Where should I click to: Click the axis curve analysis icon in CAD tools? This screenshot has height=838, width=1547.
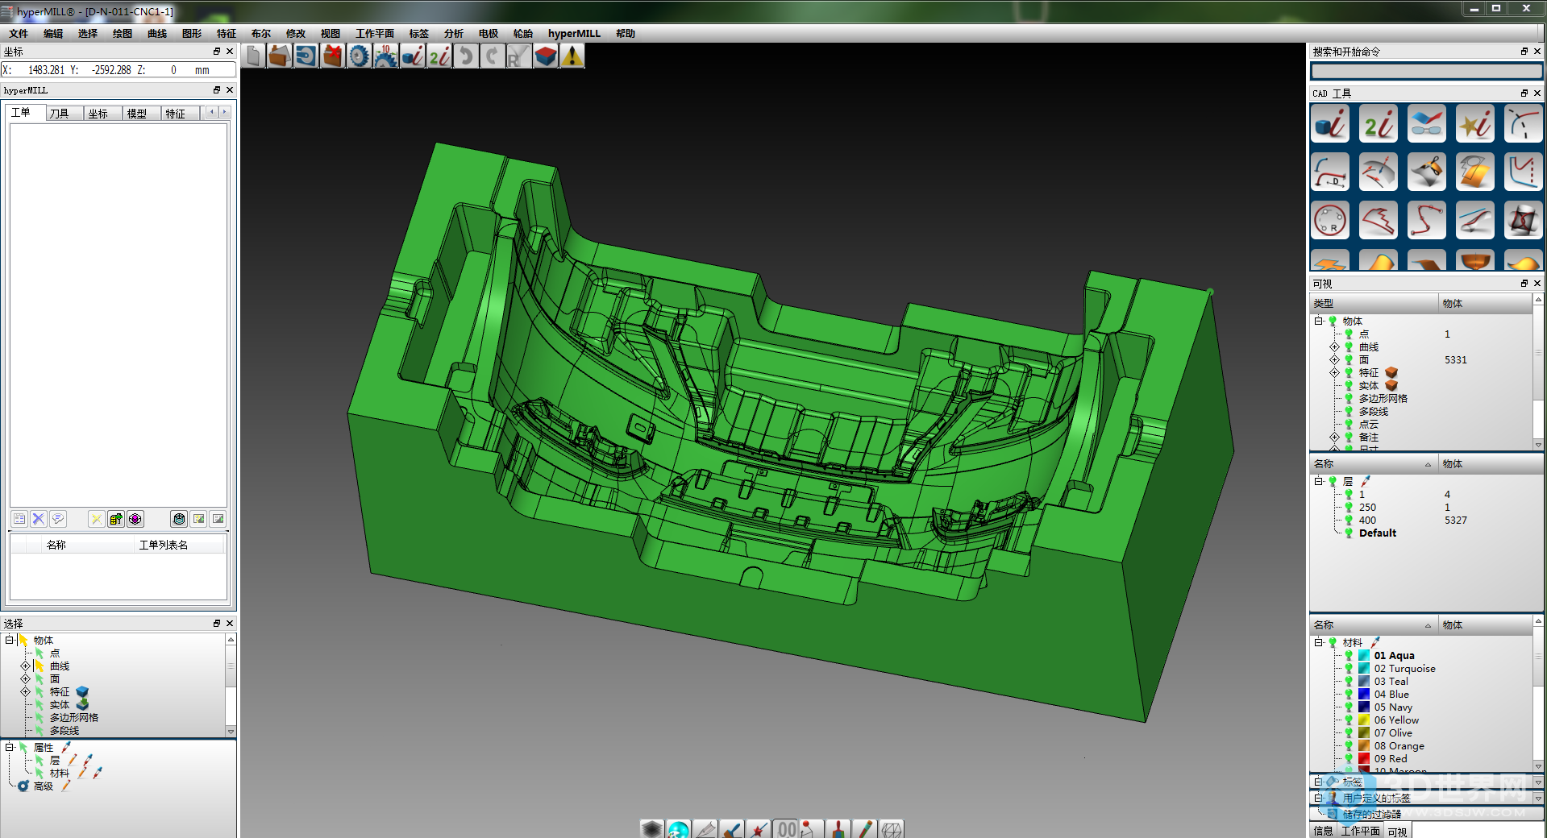[1524, 172]
